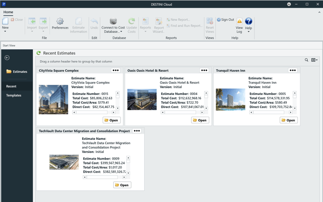Click the back arrow in sidebar
Image resolution: width=323 pixels, height=202 pixels.
7,58
